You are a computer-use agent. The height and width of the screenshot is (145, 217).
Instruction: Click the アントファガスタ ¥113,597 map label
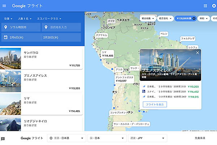(x=124, y=79)
